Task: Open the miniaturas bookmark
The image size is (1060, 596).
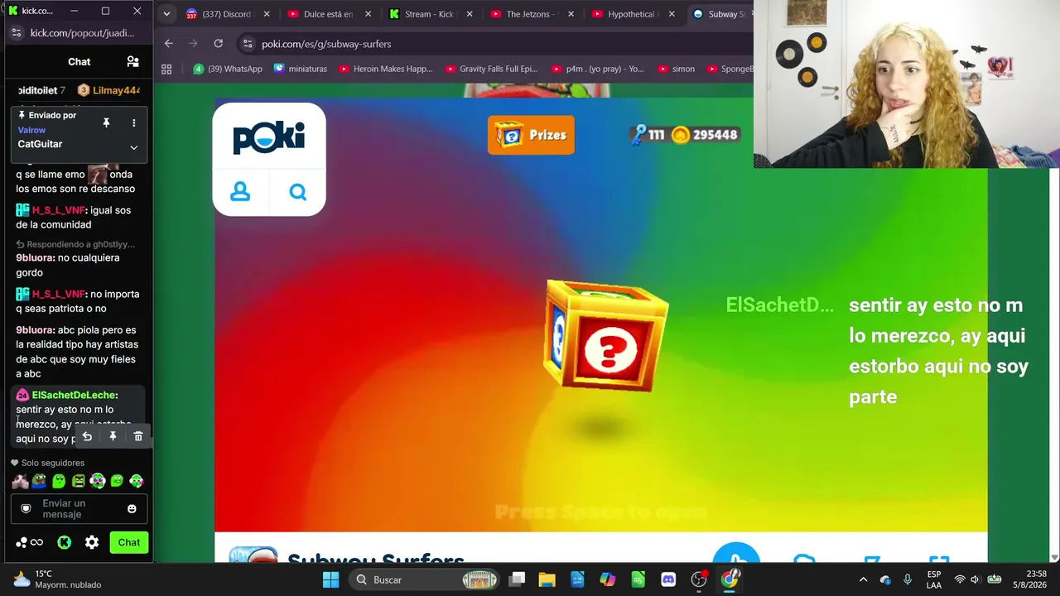Action: pyautogui.click(x=301, y=69)
